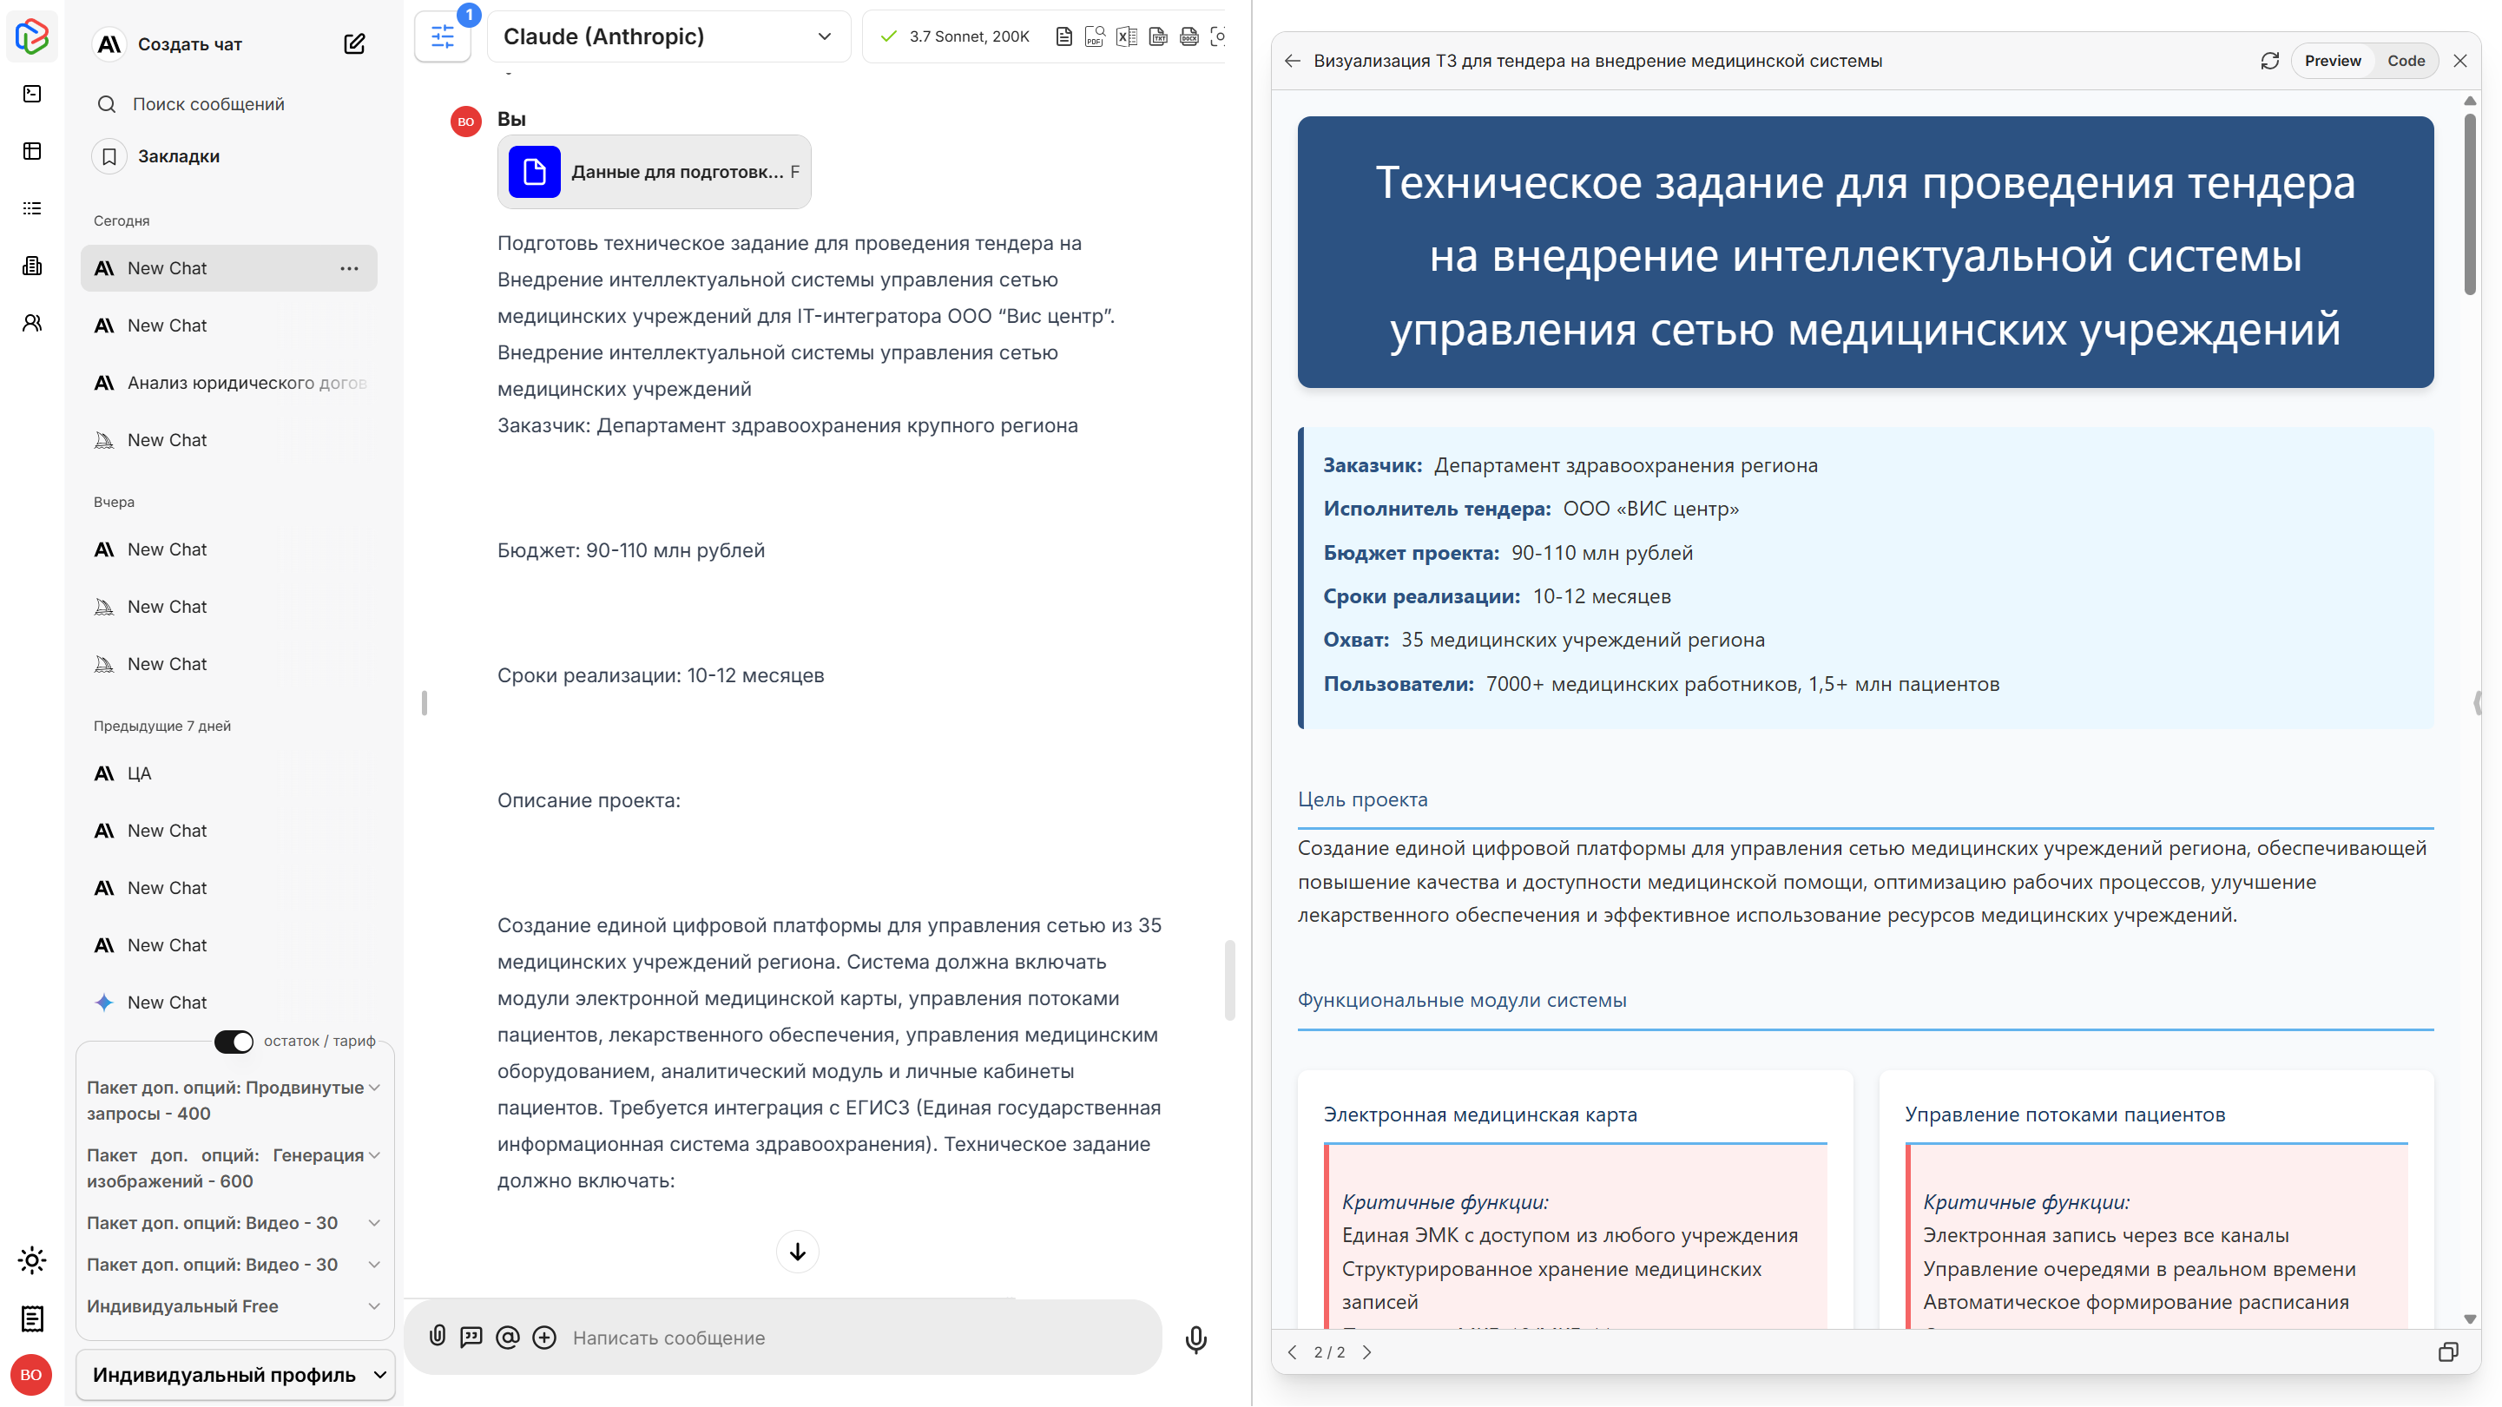The width and height of the screenshot is (2502, 1407).
Task: Switch to Code view in artifact panel
Action: pyautogui.click(x=2406, y=61)
